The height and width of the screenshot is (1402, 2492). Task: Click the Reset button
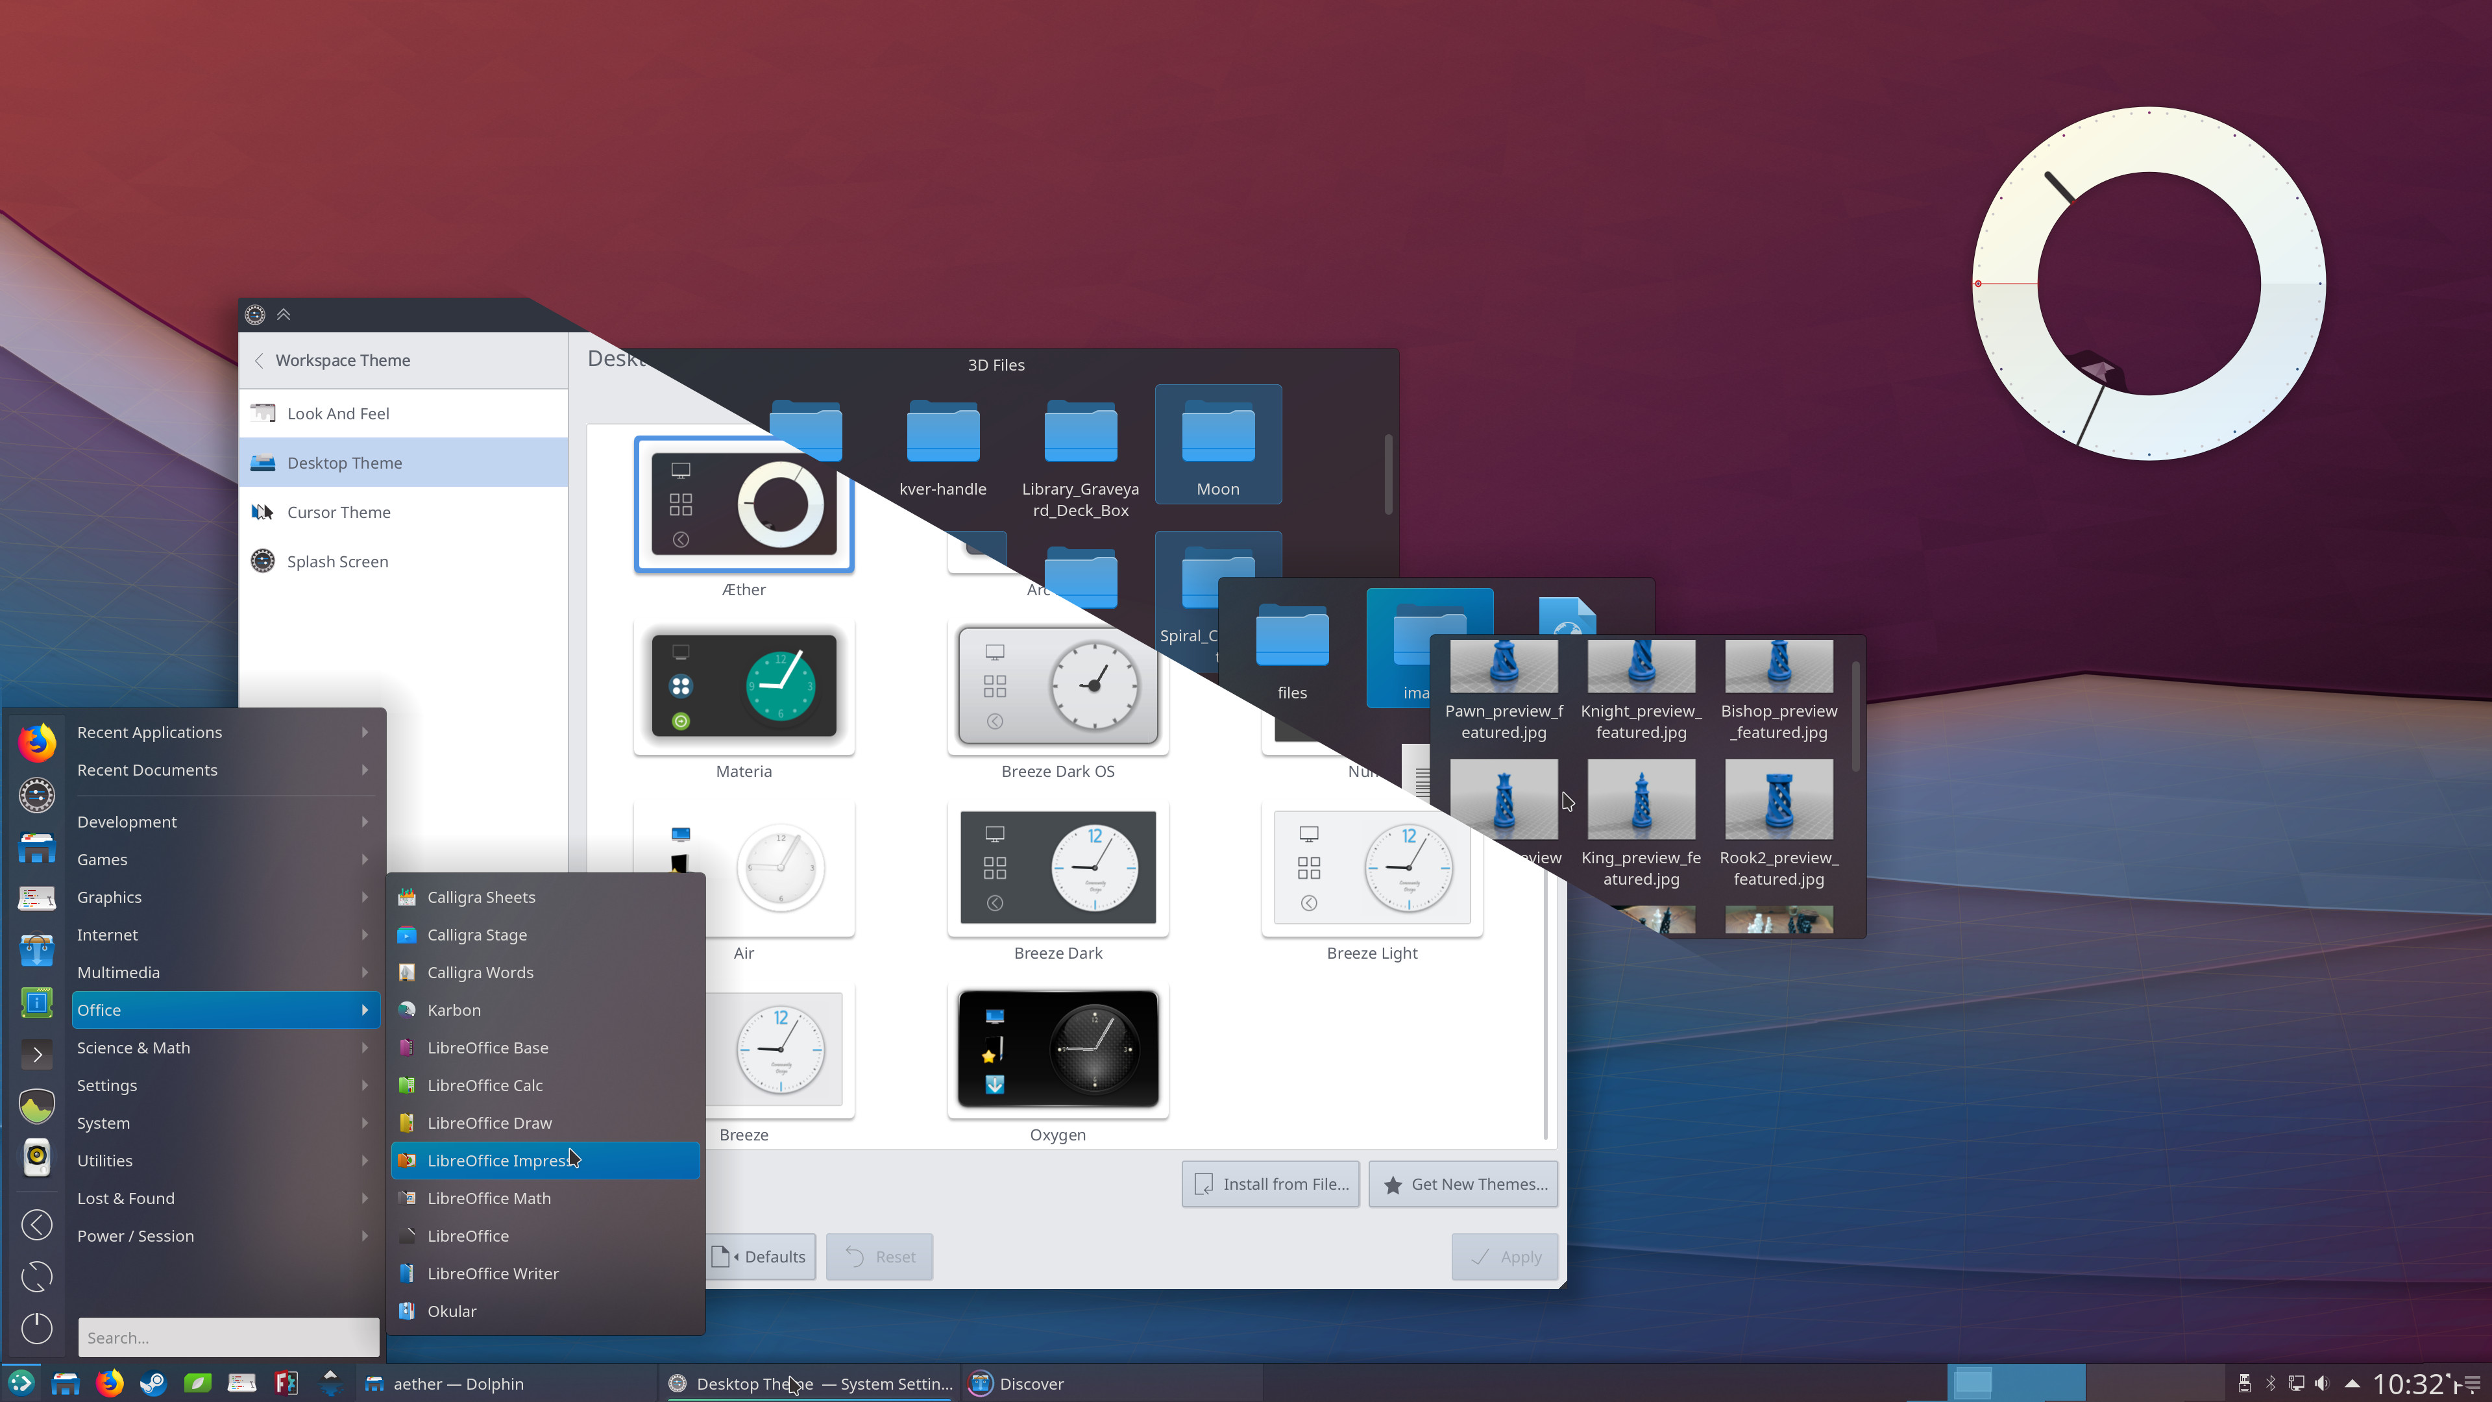pyautogui.click(x=879, y=1257)
